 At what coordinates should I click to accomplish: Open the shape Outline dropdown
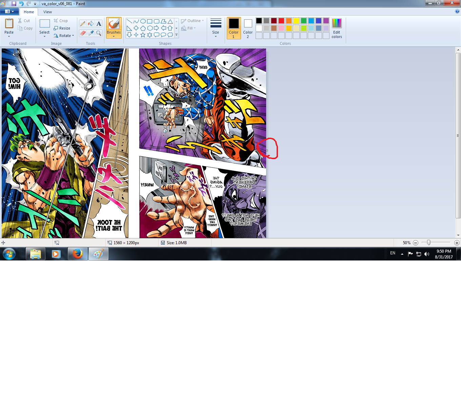point(193,21)
